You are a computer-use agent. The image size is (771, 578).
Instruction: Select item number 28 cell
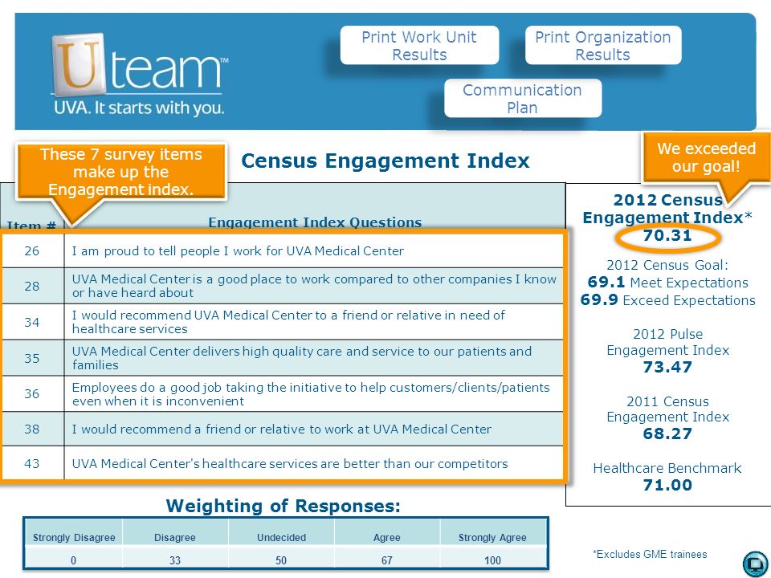pos(32,286)
